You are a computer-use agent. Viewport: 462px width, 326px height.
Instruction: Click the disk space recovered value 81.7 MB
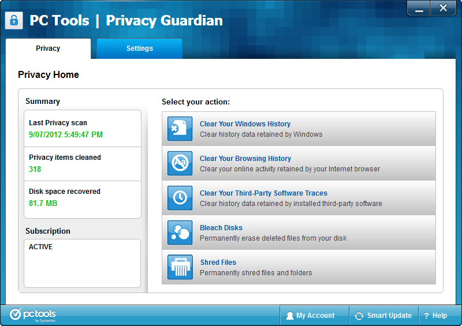(x=43, y=203)
